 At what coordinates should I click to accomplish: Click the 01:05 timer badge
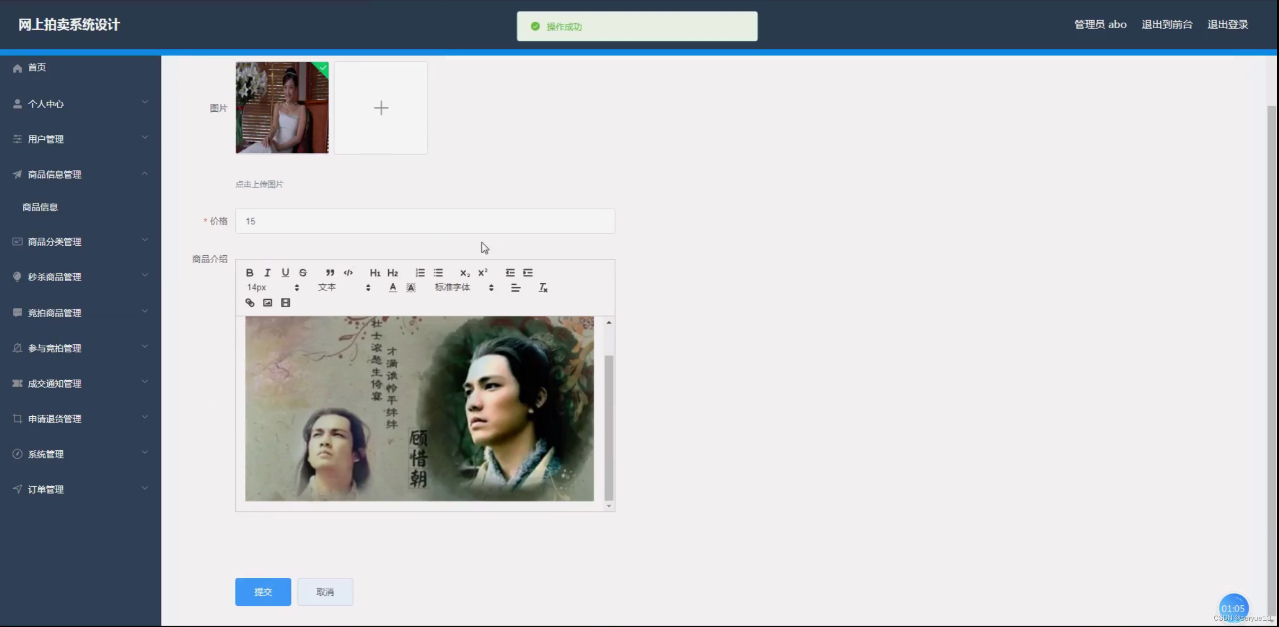[x=1233, y=608]
